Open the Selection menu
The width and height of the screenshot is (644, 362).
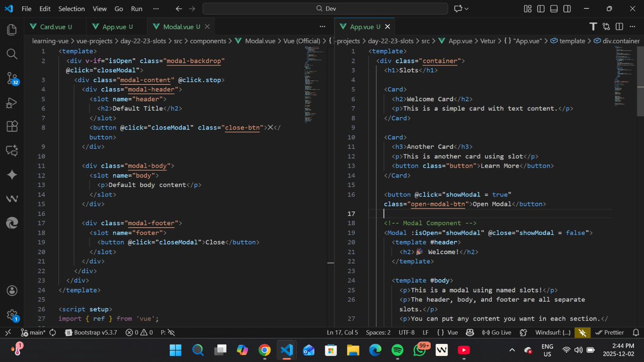coord(71,9)
